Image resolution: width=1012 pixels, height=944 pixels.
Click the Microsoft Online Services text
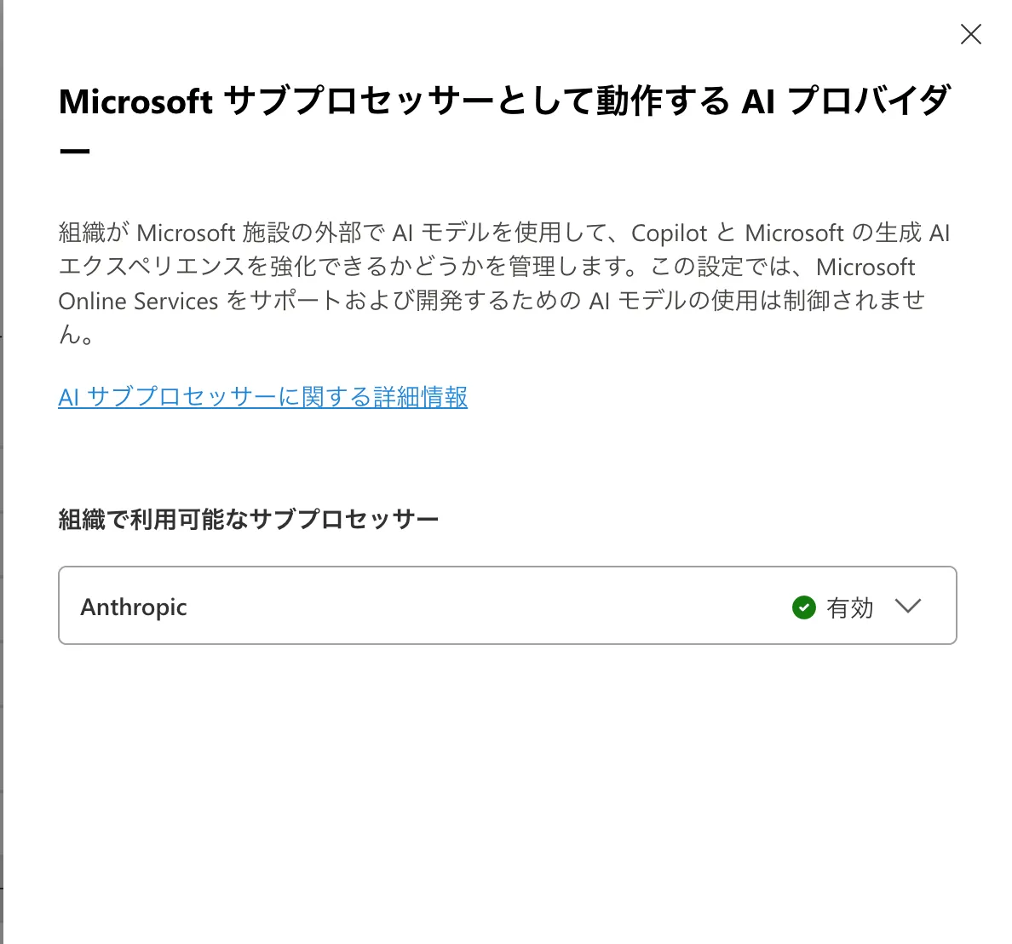(x=139, y=301)
